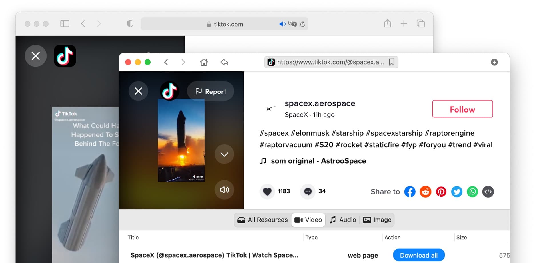The height and width of the screenshot is (263, 537).
Task: Click the TikTok logo in front window
Action: point(169,91)
